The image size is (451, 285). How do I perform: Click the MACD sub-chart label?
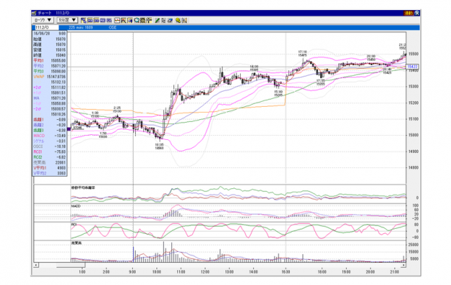[x=76, y=206]
